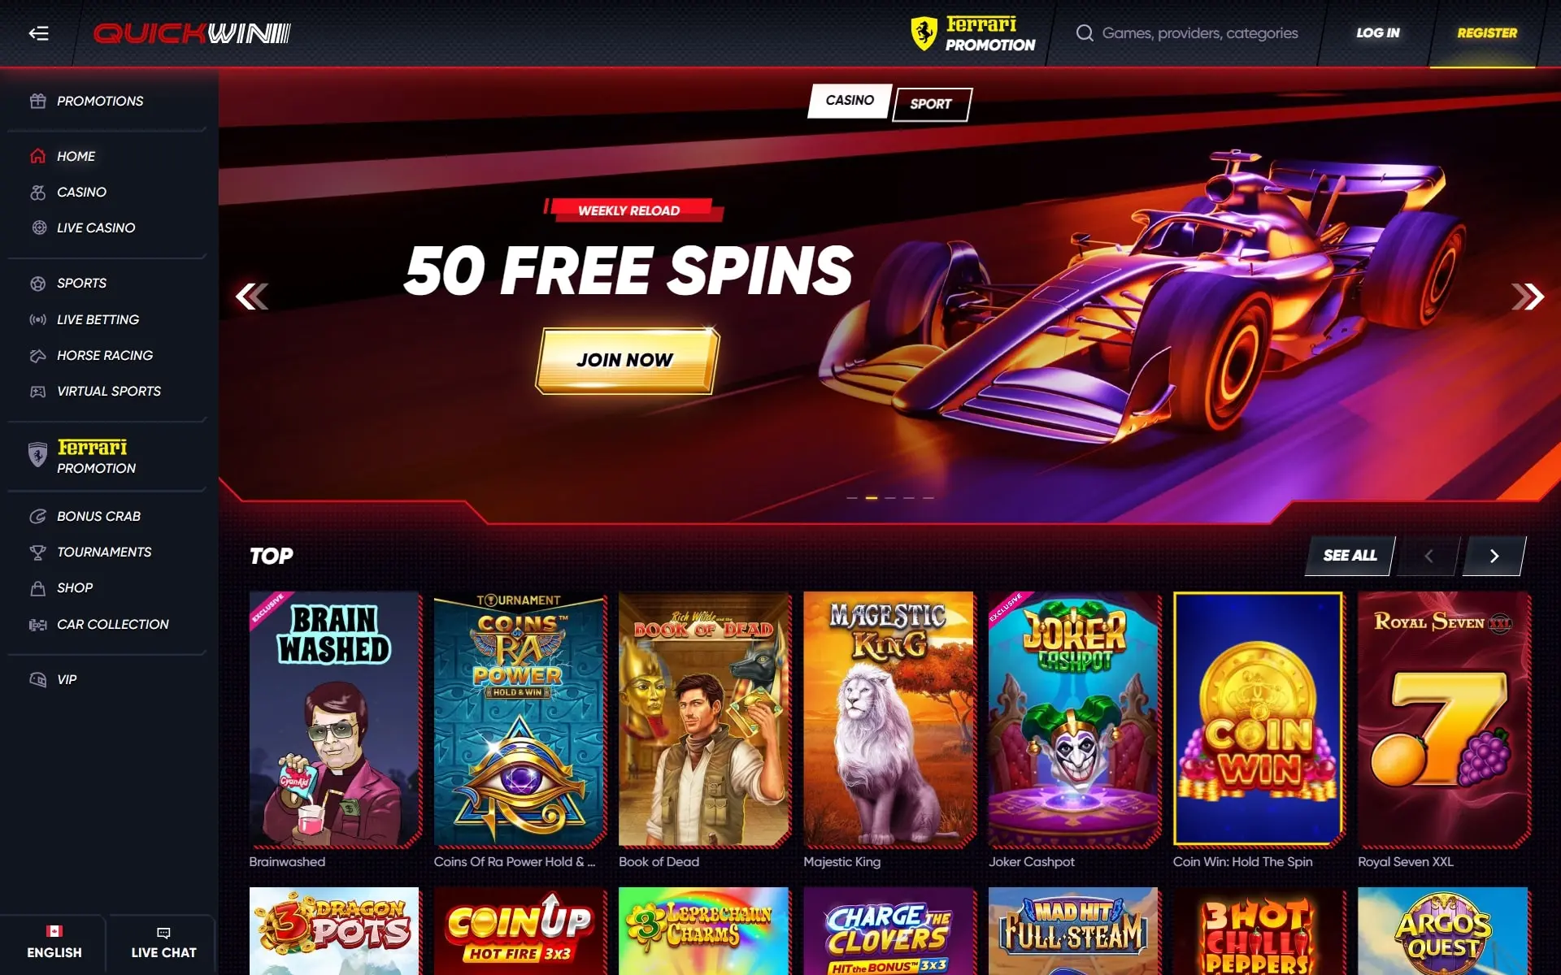Open Promotions via the gift icon
This screenshot has height=975, width=1561.
coord(37,101)
